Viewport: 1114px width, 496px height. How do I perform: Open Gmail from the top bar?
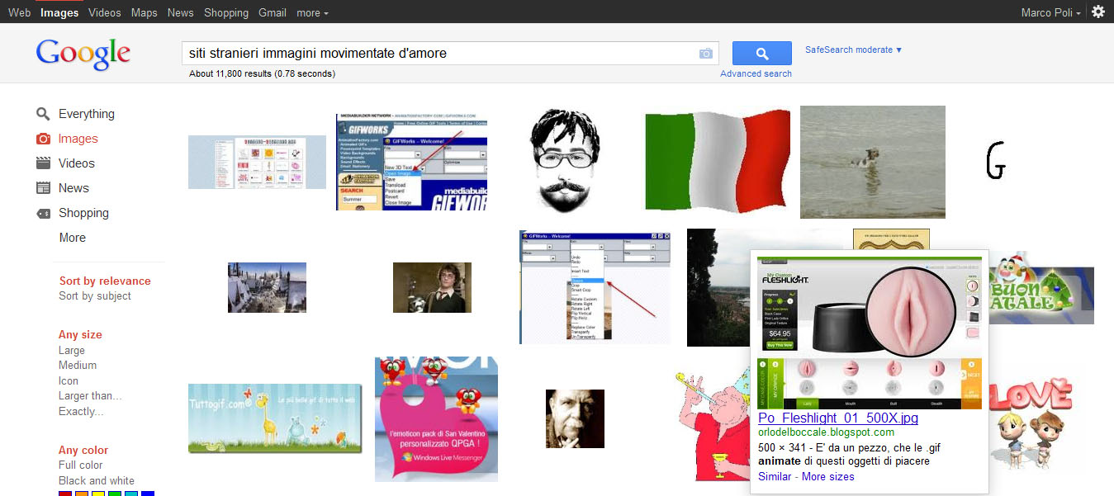(x=273, y=12)
